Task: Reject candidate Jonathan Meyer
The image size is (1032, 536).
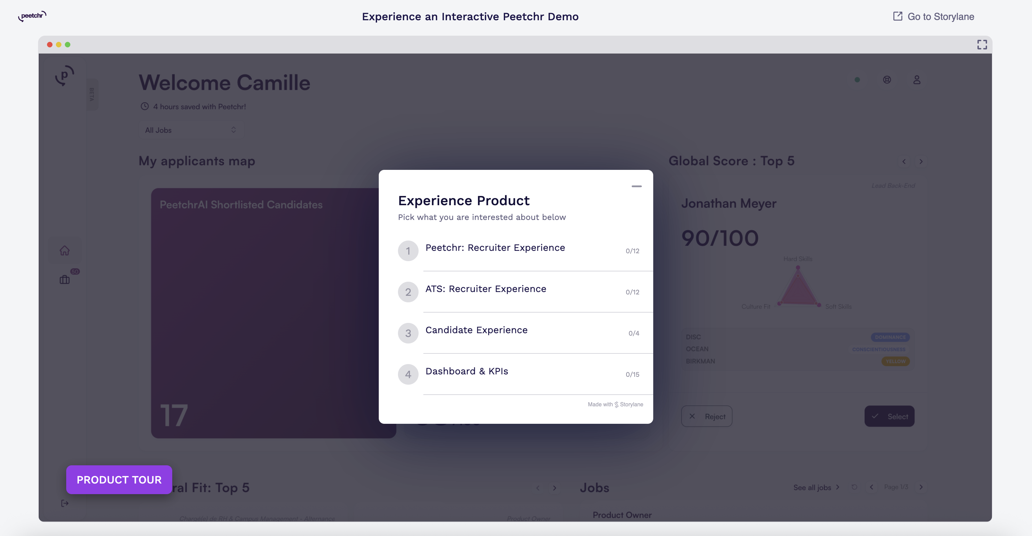Action: (x=707, y=416)
